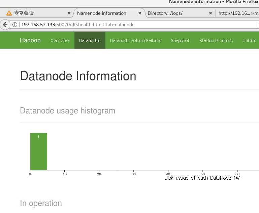This screenshot has height=213, width=259.
Task: Expand the Utilities dropdown menu
Action: coord(250,41)
